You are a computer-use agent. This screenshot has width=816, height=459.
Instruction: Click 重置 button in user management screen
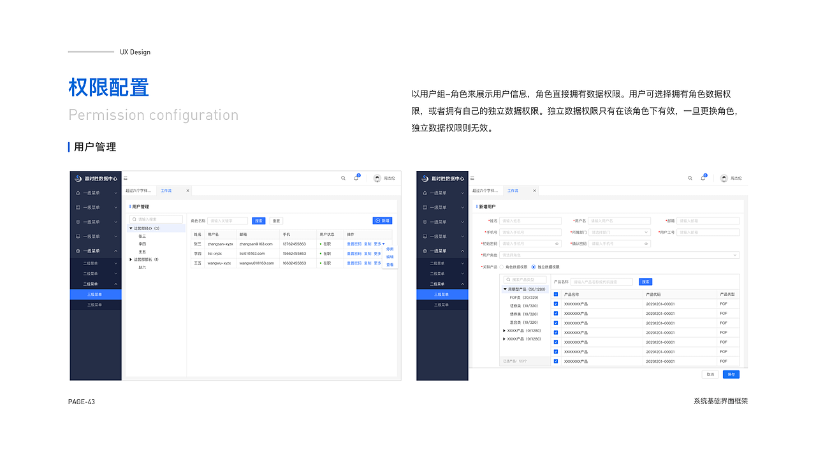point(277,221)
